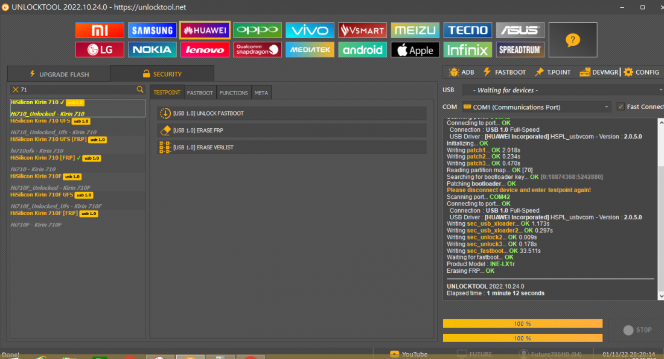664x359 pixels.
Task: Open ADB tools
Action: (x=462, y=72)
